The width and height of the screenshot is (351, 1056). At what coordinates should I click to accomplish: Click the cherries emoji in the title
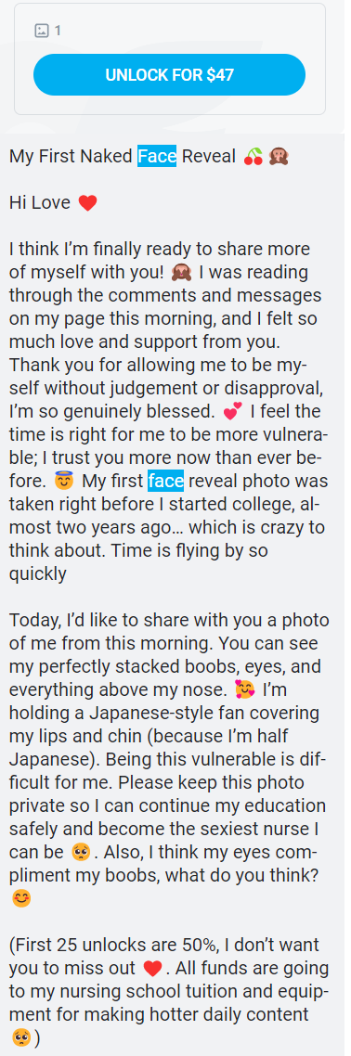coord(253,158)
